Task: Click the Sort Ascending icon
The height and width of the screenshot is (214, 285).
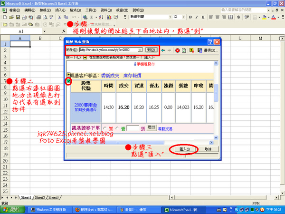Action: pos(101,17)
